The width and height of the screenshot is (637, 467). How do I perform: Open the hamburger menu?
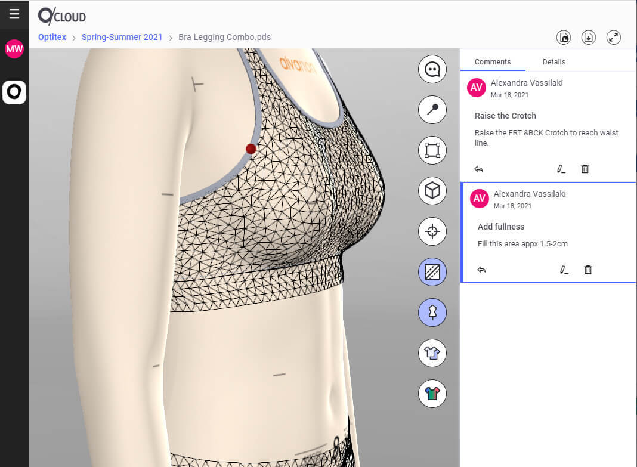click(14, 14)
